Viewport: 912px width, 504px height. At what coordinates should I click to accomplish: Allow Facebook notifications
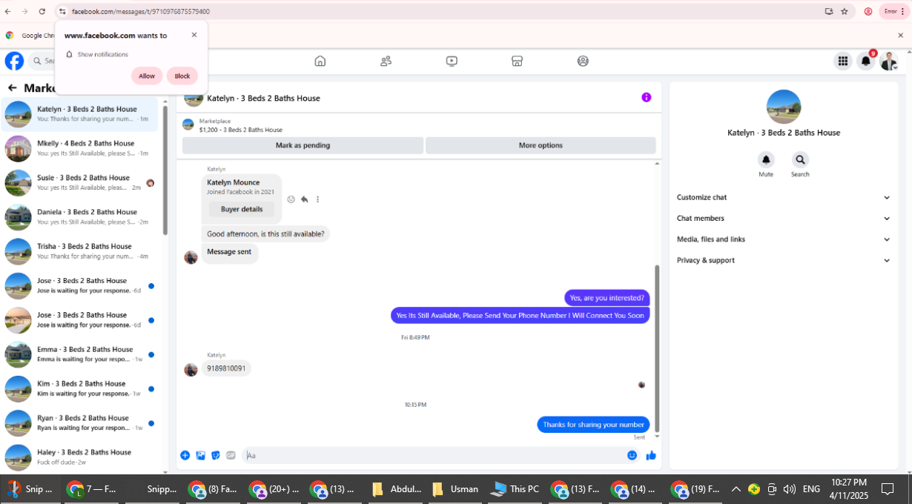[x=147, y=76]
